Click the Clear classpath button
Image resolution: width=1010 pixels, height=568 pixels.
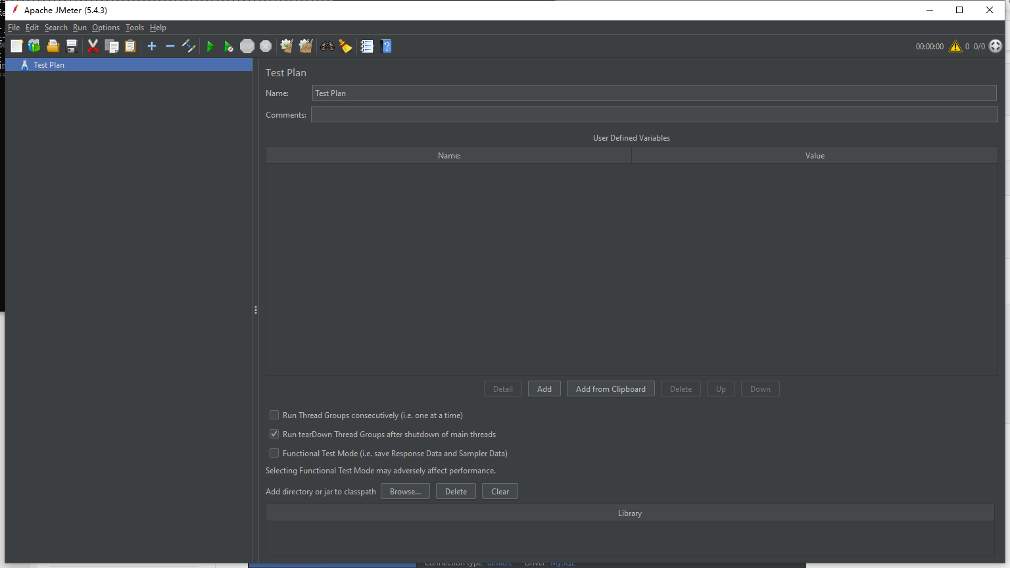click(x=500, y=491)
